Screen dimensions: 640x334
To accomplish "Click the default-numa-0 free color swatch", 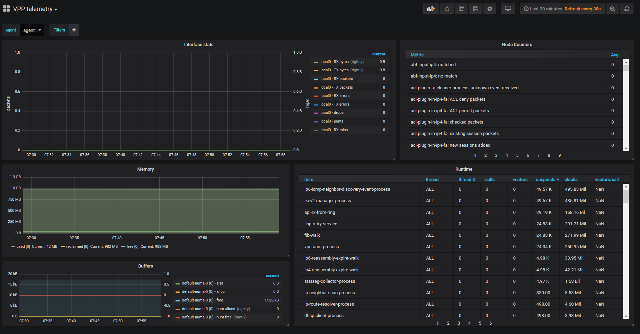I will tap(177, 300).
